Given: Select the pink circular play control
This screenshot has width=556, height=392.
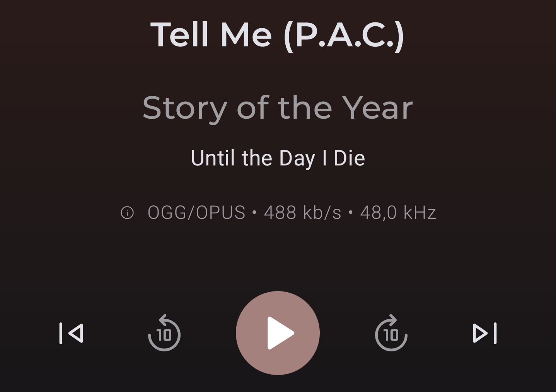Looking at the screenshot, I should click(278, 333).
